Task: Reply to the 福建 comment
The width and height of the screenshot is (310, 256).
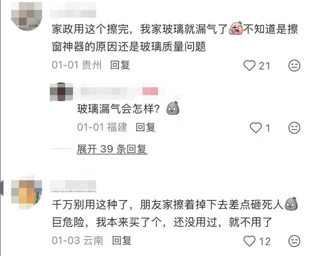Action: click(x=146, y=127)
